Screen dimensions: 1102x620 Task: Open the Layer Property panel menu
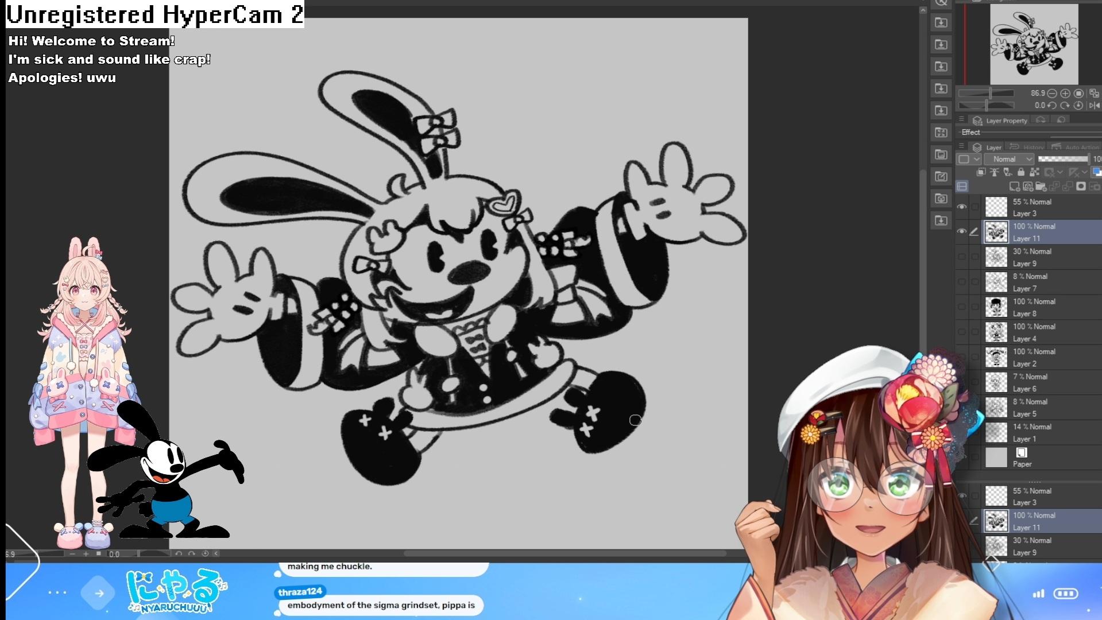(961, 118)
